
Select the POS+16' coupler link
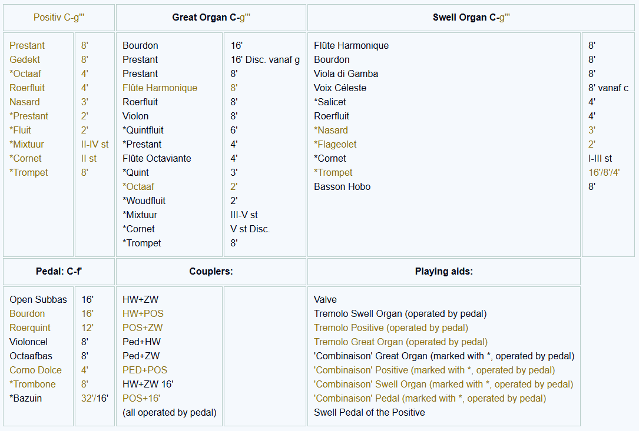pyautogui.click(x=141, y=398)
